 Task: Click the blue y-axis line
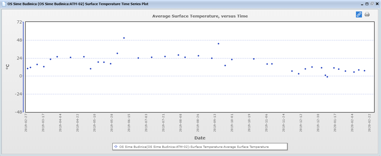point(24,67)
